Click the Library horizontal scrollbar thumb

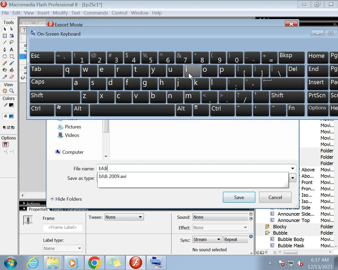290,252
